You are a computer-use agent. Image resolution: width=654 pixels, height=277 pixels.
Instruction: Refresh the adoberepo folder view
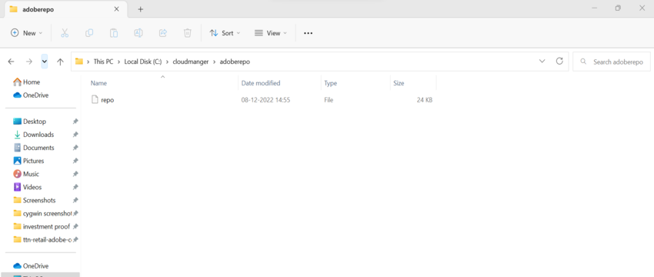(559, 62)
